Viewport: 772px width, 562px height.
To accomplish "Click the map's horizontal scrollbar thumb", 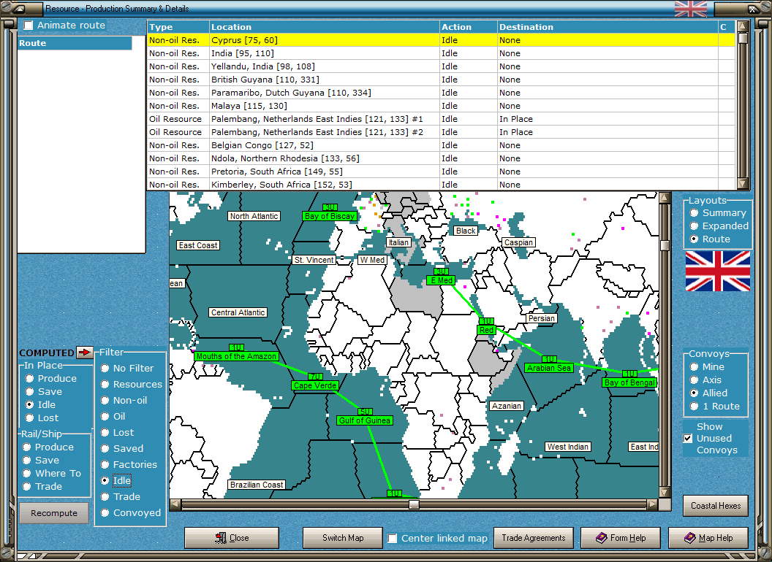I will (x=414, y=504).
